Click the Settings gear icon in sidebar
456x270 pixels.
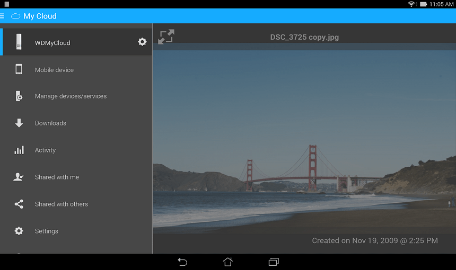(x=19, y=231)
